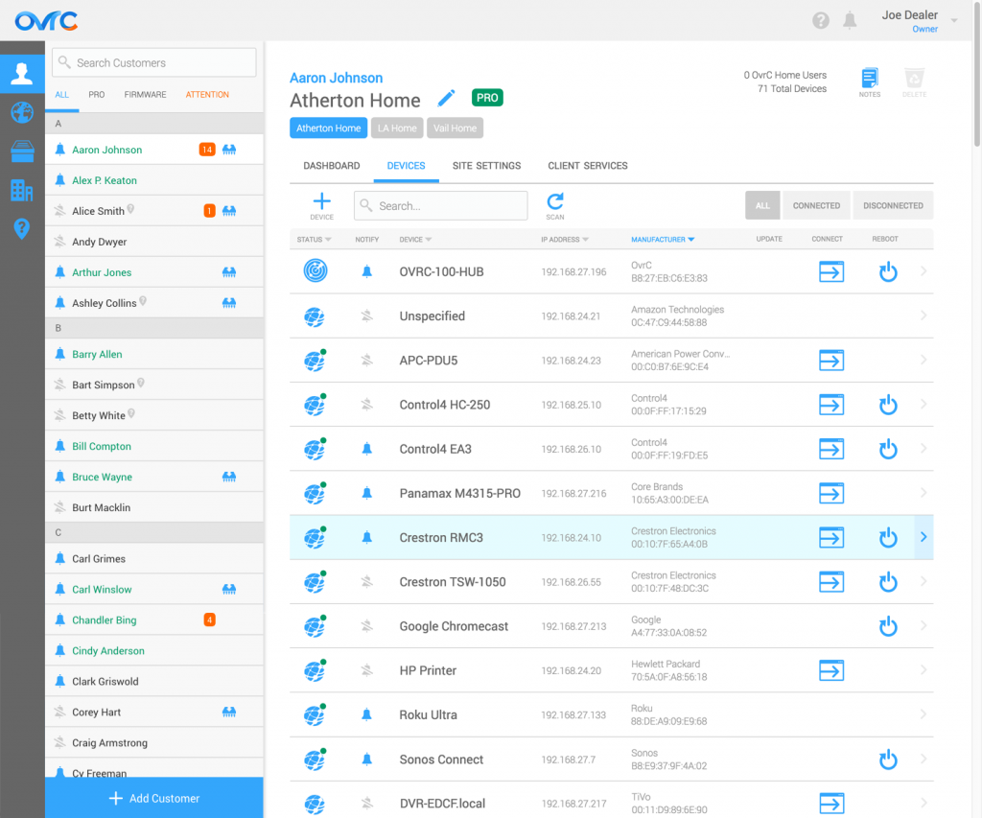Screen dimensions: 982x818
Task: Toggle notify bell for Google Chromecast
Action: pos(367,625)
